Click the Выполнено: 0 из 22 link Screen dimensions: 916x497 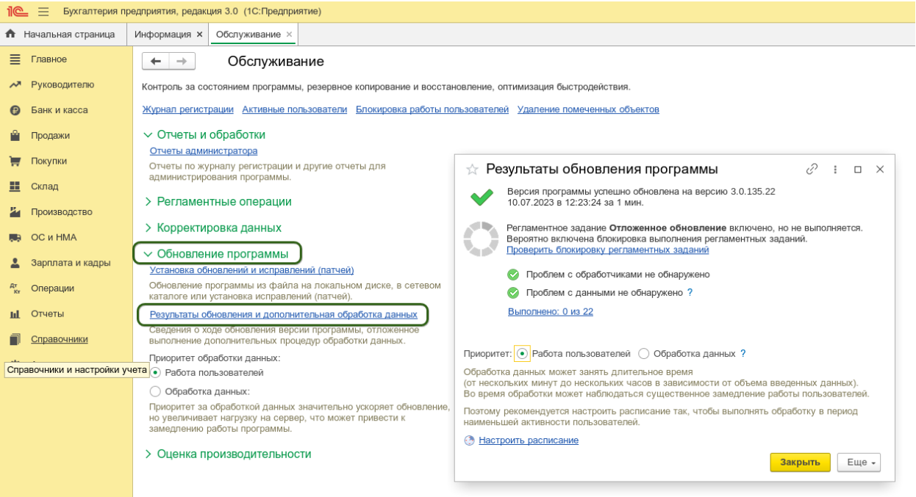pyautogui.click(x=551, y=311)
